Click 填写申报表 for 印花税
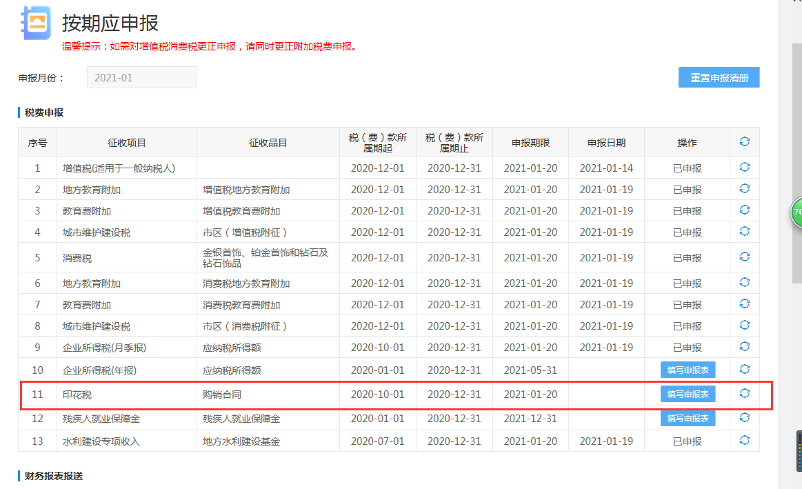The height and width of the screenshot is (489, 802). [x=688, y=394]
